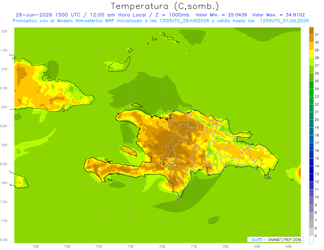Click the 69W longitude label
The height and width of the screenshot is (250, 324).
[257, 247]
